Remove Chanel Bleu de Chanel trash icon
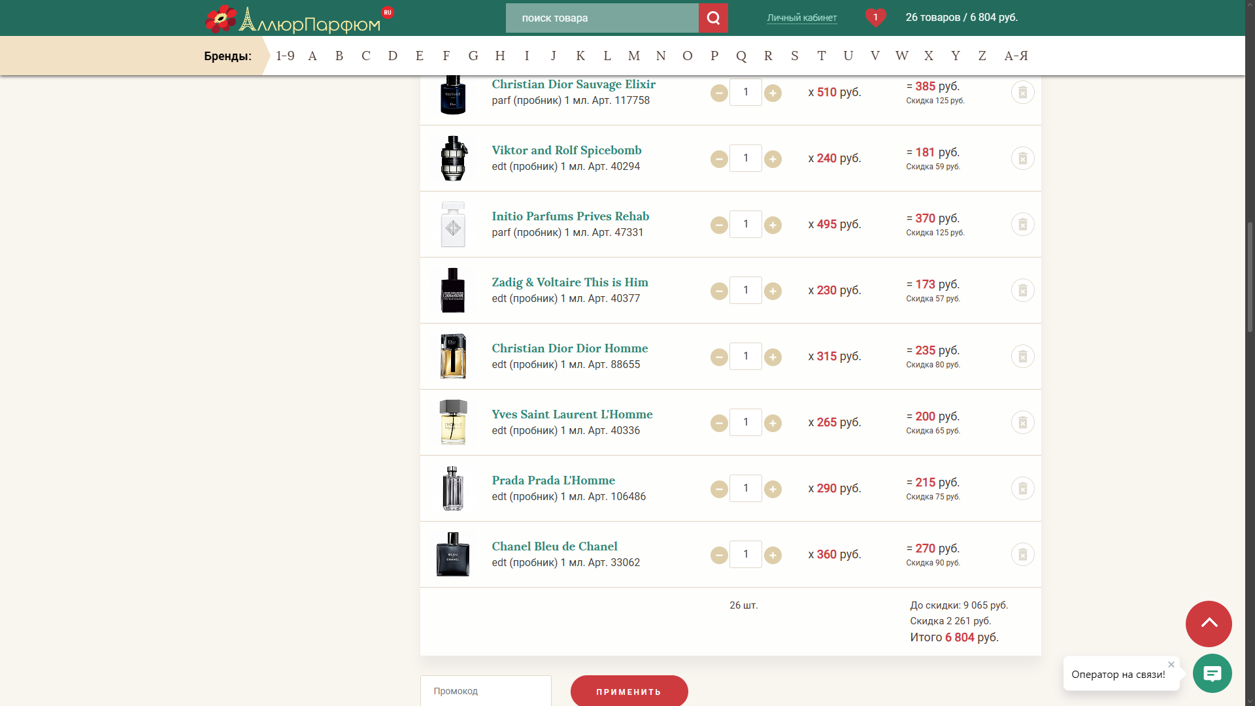This screenshot has height=706, width=1255. tap(1022, 554)
